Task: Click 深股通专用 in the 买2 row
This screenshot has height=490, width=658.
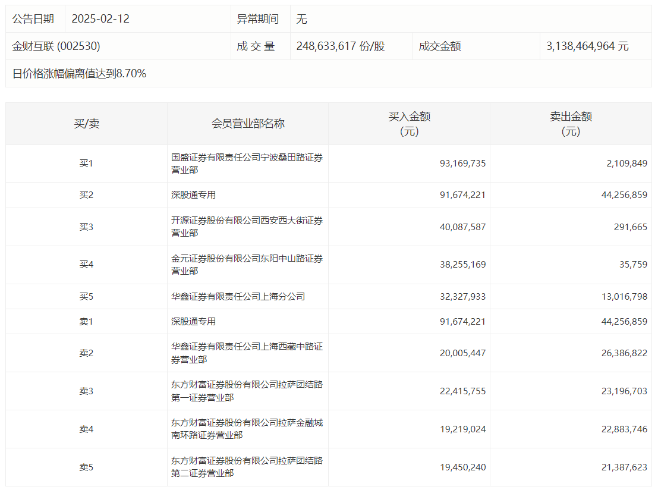Action: coord(193,195)
